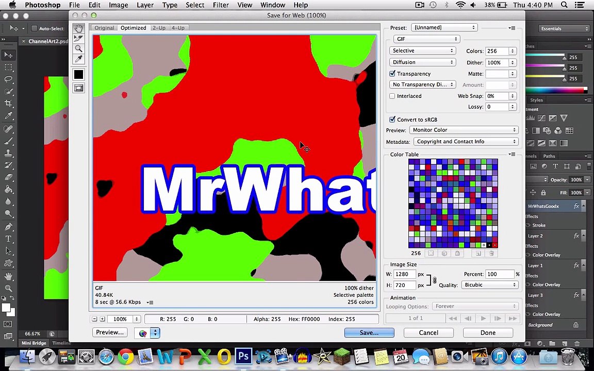This screenshot has height=371, width=594.
Task: Select the Pen tool in Photoshop toolbar
Action: [8, 227]
